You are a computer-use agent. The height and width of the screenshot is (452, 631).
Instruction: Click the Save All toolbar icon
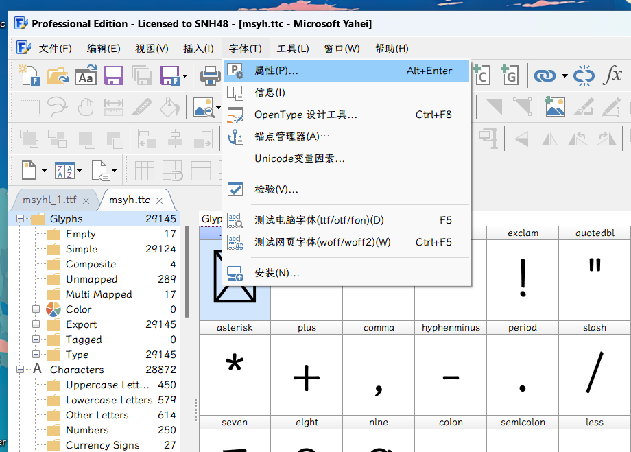coord(142,75)
